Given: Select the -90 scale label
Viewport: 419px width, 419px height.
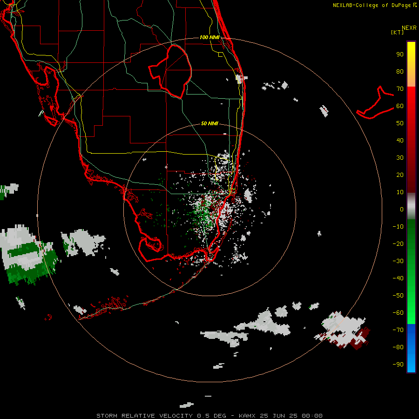Looking at the screenshot, I should pos(398,365).
